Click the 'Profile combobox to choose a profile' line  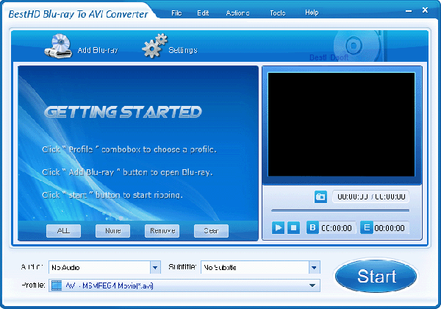click(129, 149)
